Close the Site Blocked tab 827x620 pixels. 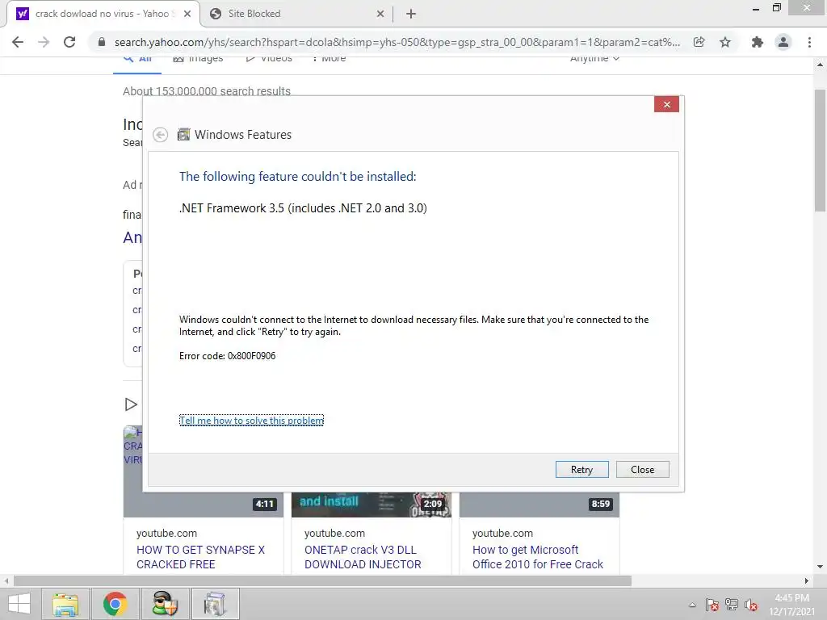point(380,14)
